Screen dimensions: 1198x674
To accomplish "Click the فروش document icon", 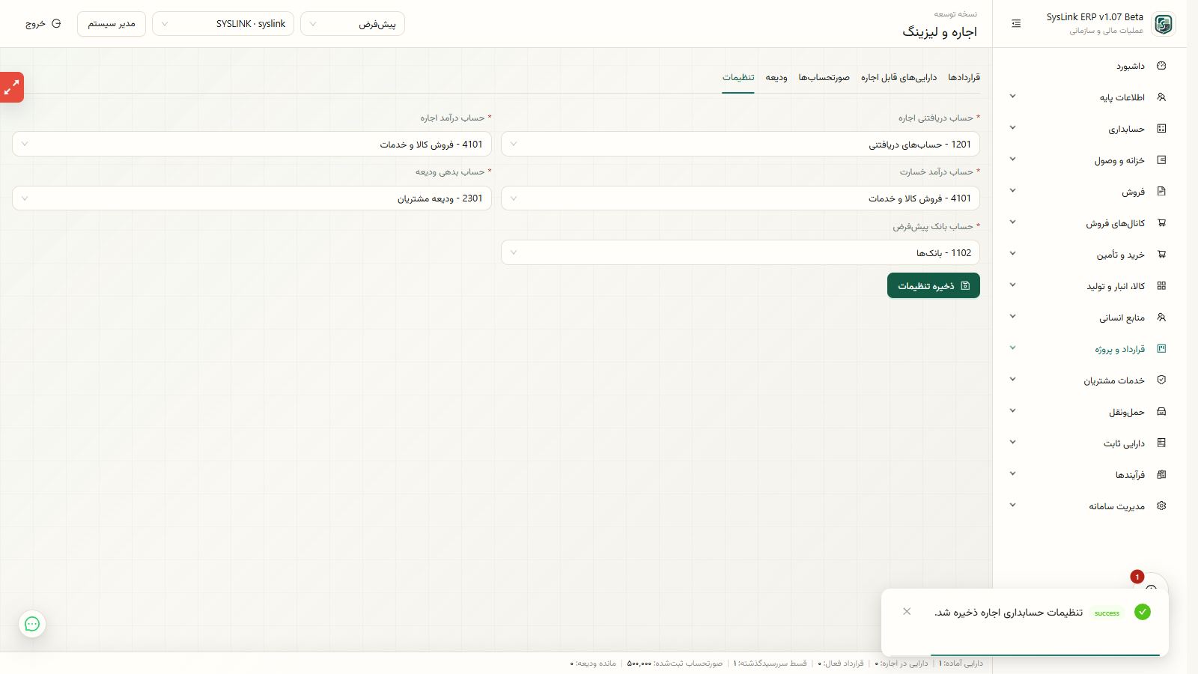I will [1161, 192].
